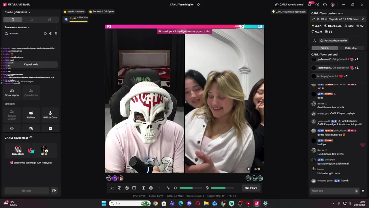Open the Rehber interaction
Screen dimensions: 369x208
pyautogui.click(x=31, y=115)
